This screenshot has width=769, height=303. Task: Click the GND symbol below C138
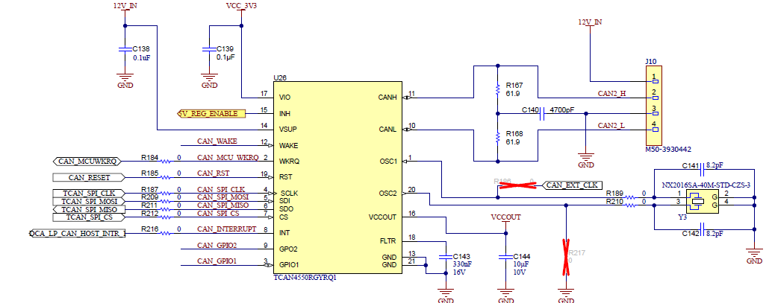pyautogui.click(x=125, y=77)
